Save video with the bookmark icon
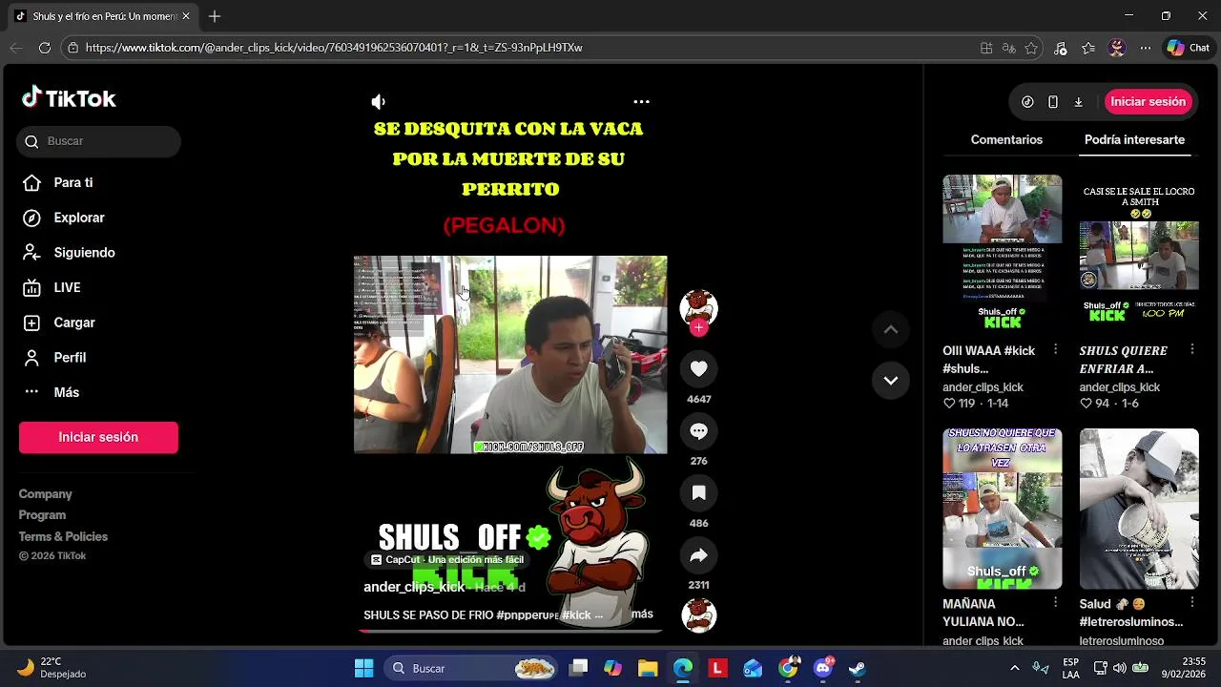The image size is (1221, 687). pos(698,493)
